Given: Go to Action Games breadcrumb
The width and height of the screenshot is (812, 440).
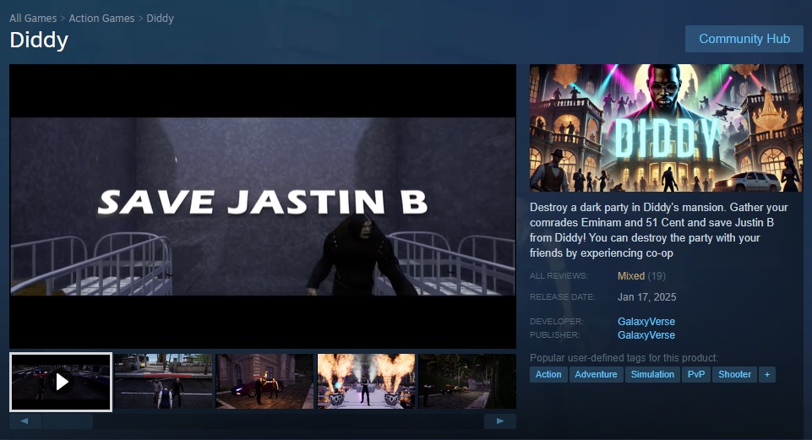Looking at the screenshot, I should tap(101, 18).
